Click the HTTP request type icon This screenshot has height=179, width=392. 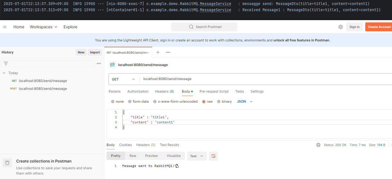112,65
